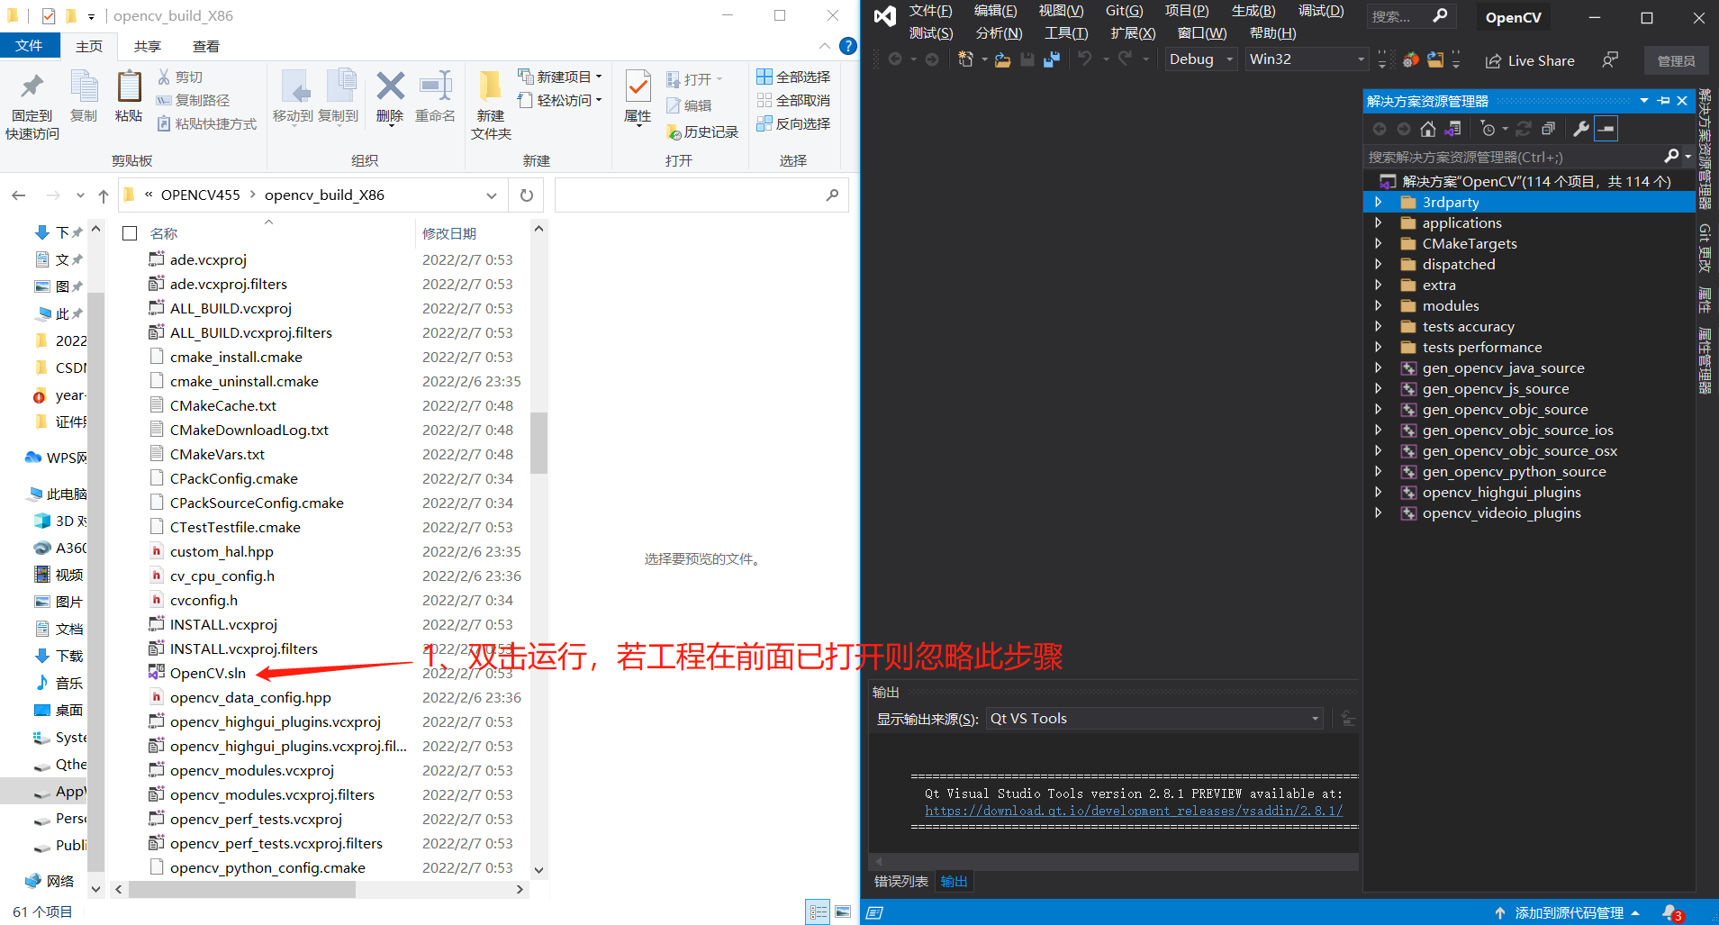Click the Paste (粘贴) clipboard icon
The width and height of the screenshot is (1719, 925).
tap(129, 86)
